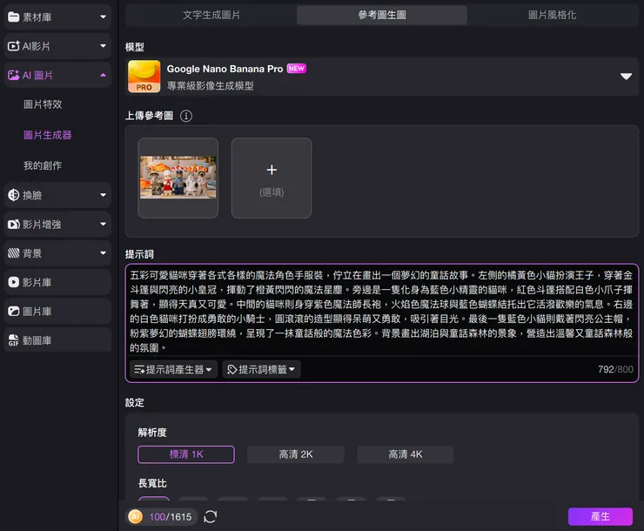This screenshot has width=644, height=531.
Task: Switch to 文字生成圖片 tab
Action: (211, 15)
